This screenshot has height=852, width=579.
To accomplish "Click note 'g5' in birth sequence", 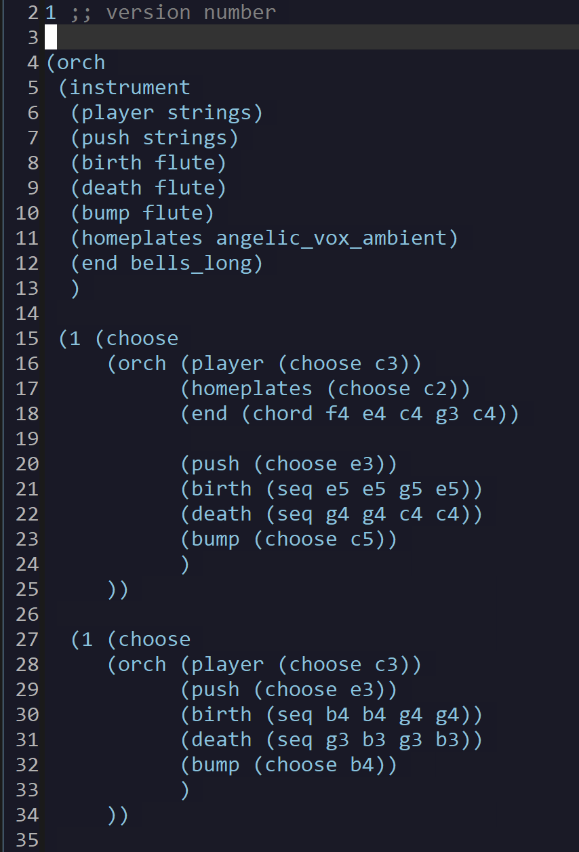I will [411, 489].
